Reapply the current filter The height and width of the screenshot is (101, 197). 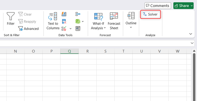click(x=27, y=21)
